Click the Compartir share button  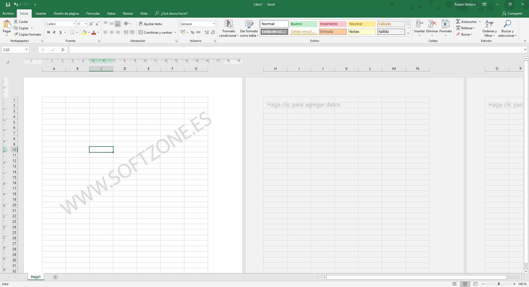pos(512,14)
